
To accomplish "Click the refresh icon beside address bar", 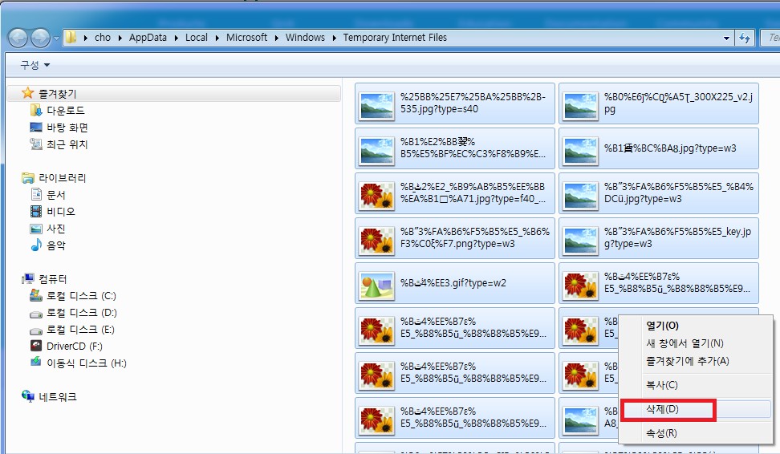I will [745, 38].
